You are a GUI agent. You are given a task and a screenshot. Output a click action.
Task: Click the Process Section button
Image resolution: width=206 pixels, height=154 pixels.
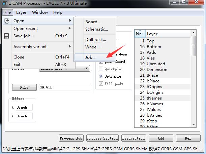click(x=102, y=138)
